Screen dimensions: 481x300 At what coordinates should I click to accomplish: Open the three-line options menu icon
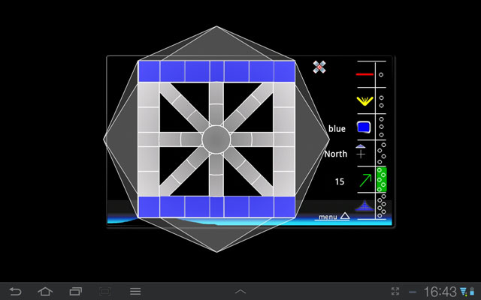pos(135,292)
